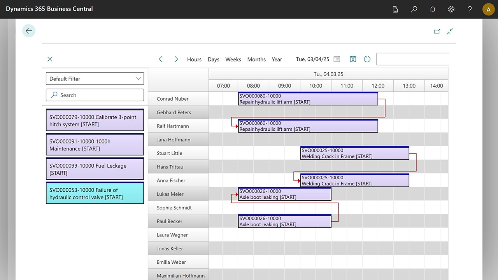Viewport: 498px width, 280px height.
Task: Open page in new window icon
Action: click(x=437, y=31)
